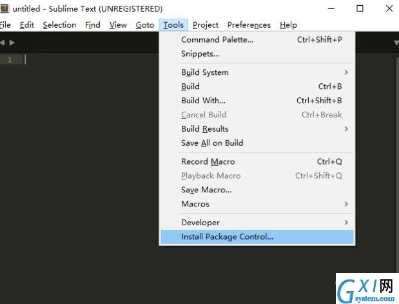Choose Command Palette... from Tools menu
The width and height of the screenshot is (399, 304).
[257, 40]
